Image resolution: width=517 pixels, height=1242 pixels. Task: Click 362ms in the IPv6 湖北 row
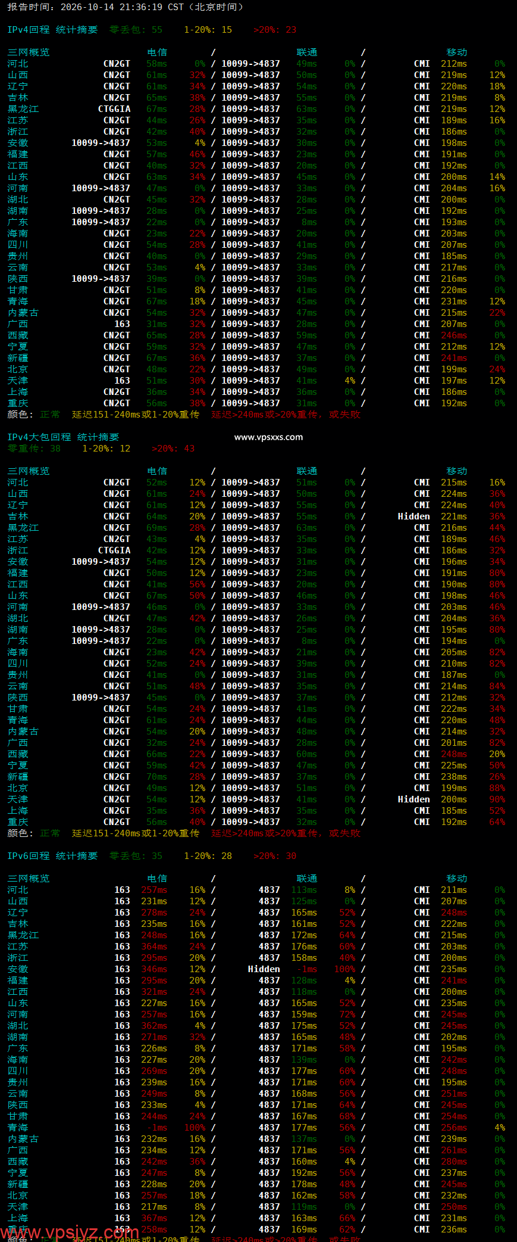154,1026
